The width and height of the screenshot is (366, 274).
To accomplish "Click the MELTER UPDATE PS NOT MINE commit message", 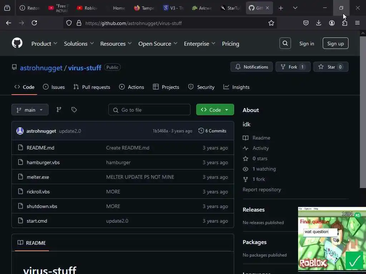I will point(140,177).
